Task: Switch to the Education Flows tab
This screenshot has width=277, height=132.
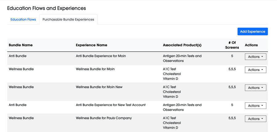Action: click(23, 19)
